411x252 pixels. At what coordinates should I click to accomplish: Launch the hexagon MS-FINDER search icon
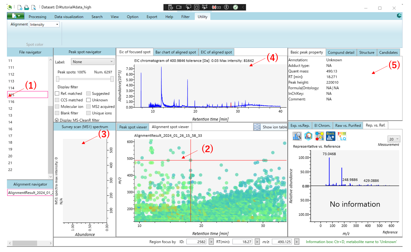pos(308,136)
